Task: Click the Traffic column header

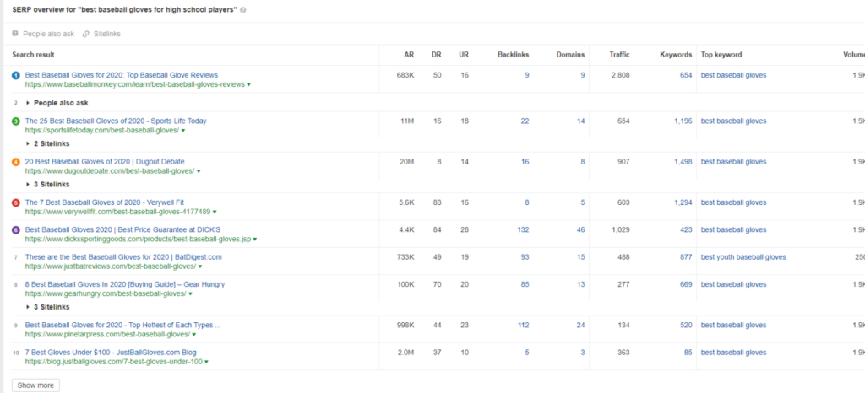Action: pyautogui.click(x=619, y=55)
